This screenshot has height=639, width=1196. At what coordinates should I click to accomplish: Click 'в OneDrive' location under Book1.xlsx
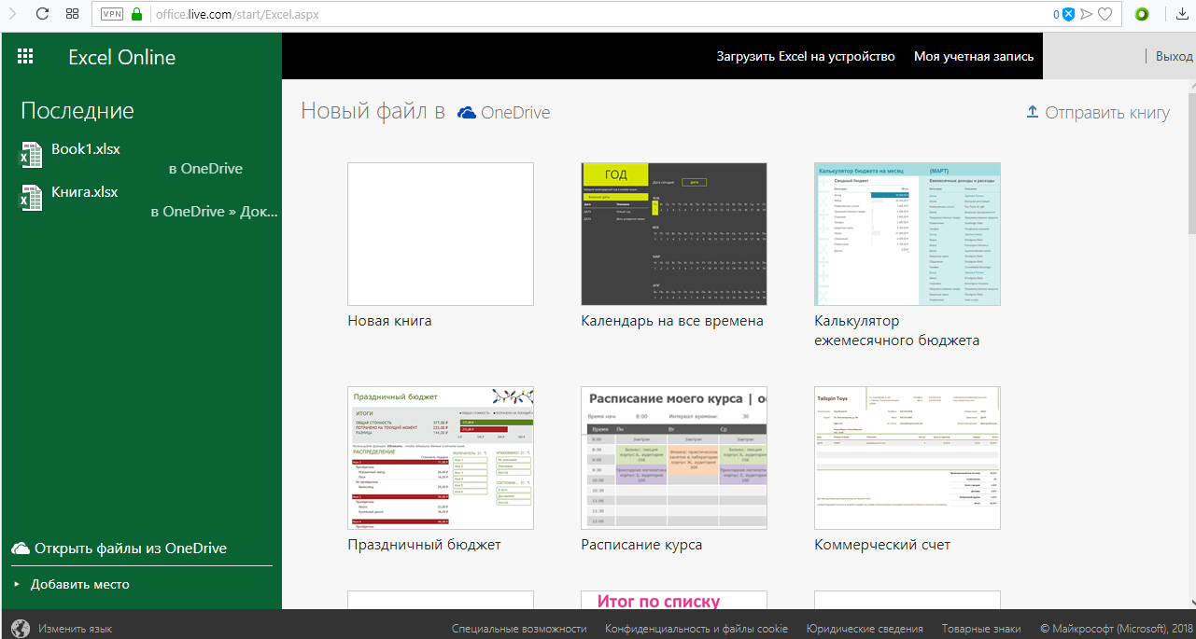click(205, 169)
